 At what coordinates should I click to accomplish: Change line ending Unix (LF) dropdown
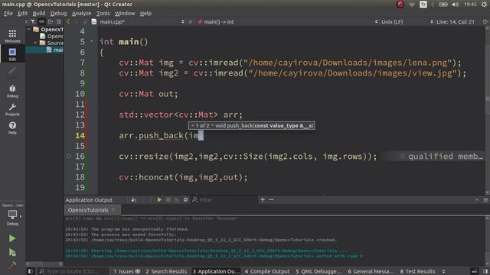click(x=407, y=21)
